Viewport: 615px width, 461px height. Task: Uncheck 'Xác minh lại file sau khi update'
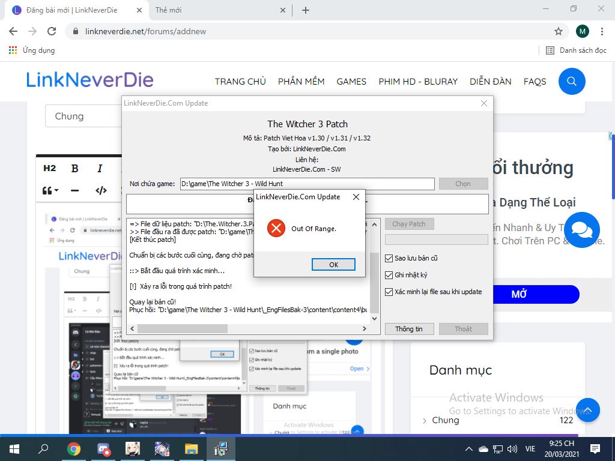pos(390,292)
